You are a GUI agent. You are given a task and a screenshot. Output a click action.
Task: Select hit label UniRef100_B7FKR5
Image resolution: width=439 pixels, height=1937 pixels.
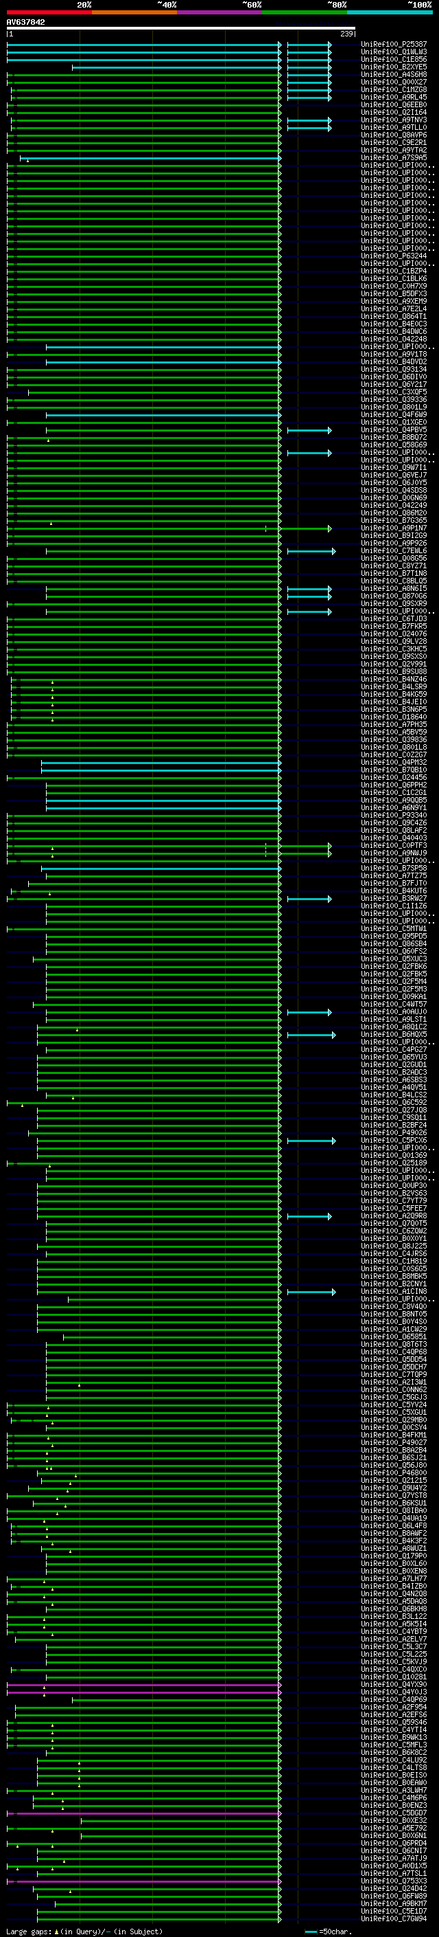coord(394,625)
